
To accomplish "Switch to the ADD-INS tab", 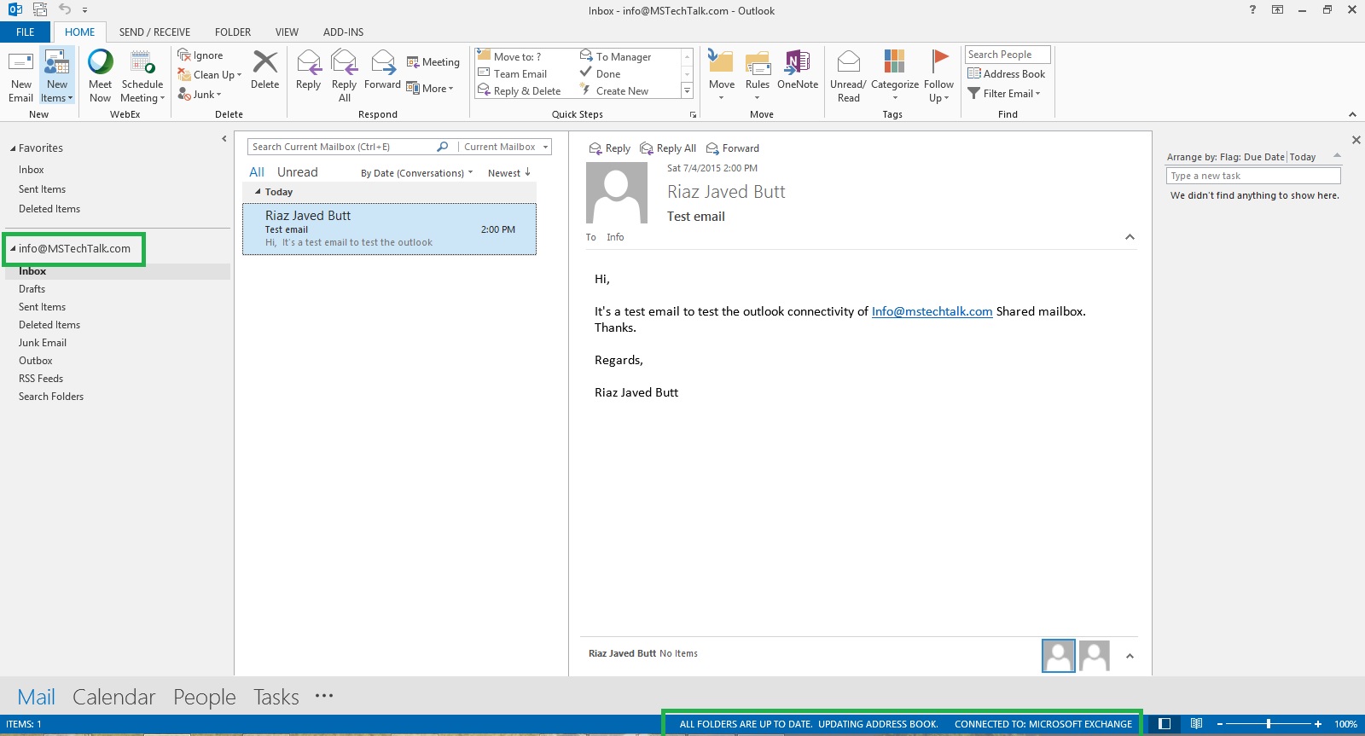I will [343, 32].
